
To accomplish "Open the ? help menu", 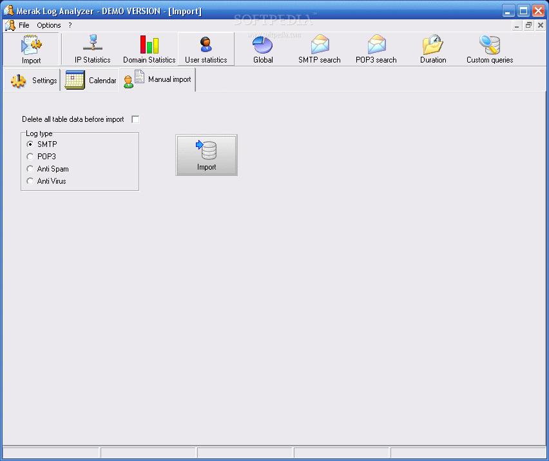I will click(70, 25).
